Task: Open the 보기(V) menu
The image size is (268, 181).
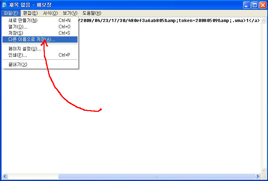Action: [70, 13]
